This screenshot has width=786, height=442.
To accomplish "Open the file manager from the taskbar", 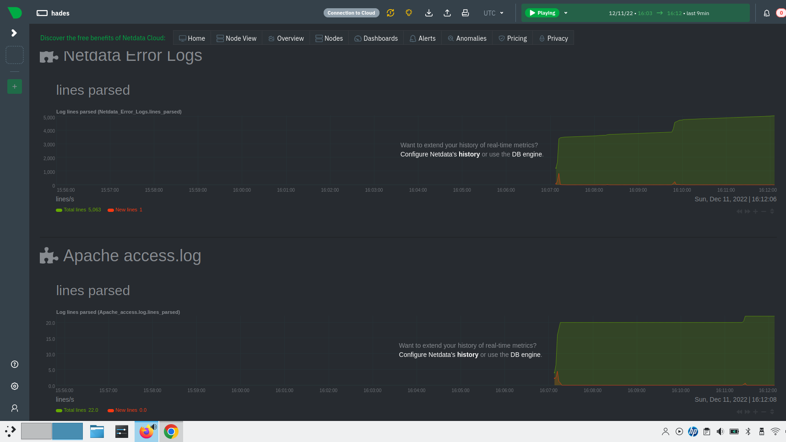I will coord(97,431).
